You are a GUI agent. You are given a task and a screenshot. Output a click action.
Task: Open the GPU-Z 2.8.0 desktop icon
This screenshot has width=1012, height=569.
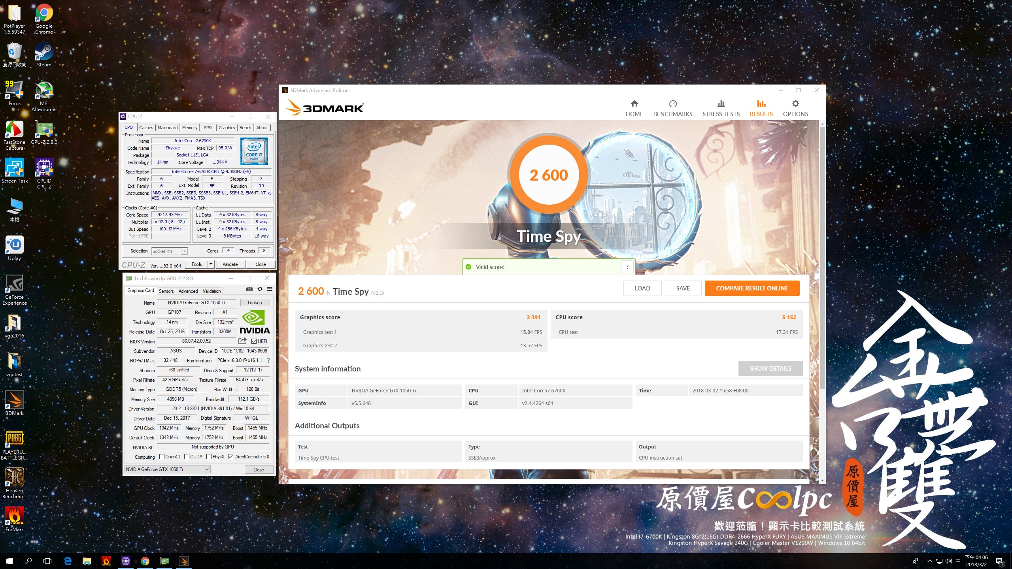coord(44,132)
